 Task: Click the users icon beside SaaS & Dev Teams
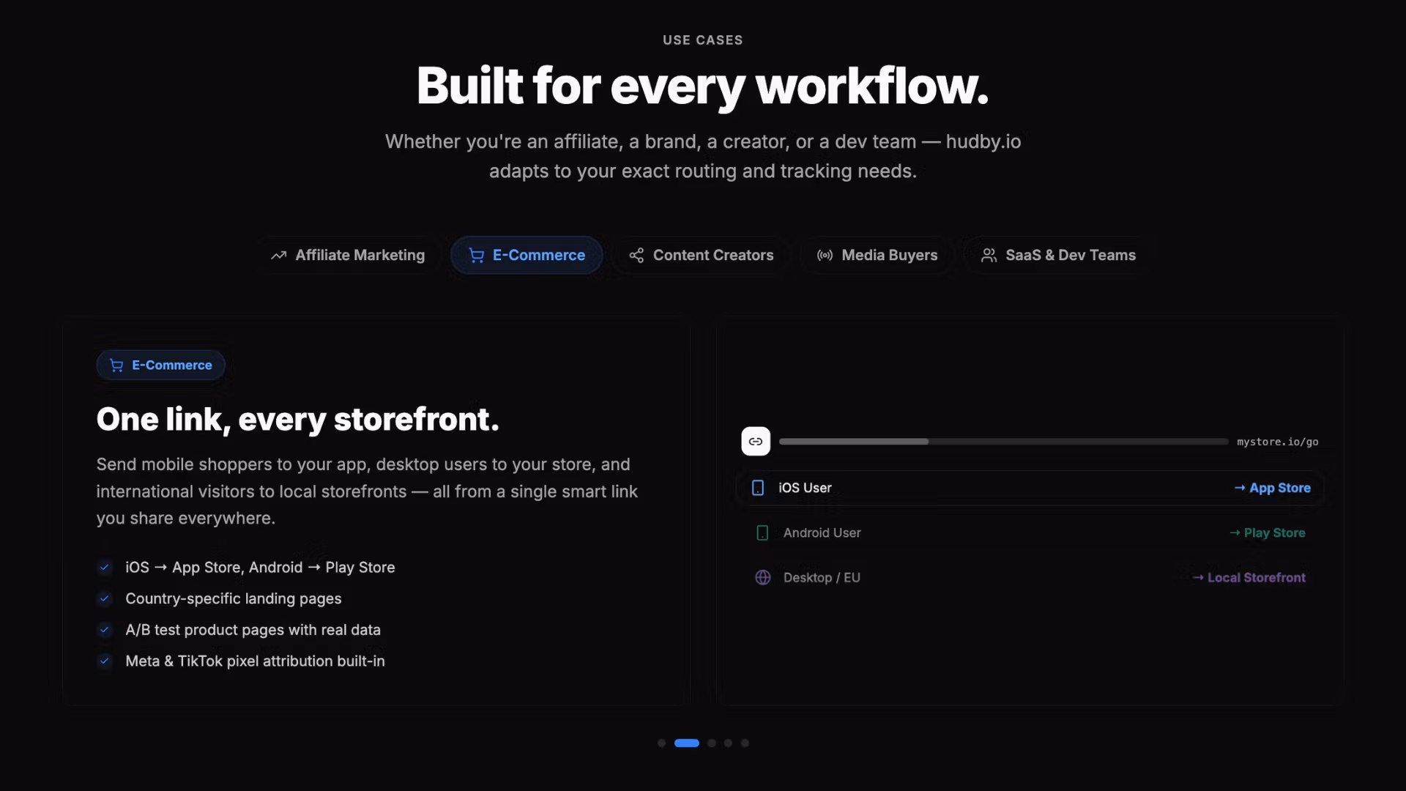coord(989,256)
